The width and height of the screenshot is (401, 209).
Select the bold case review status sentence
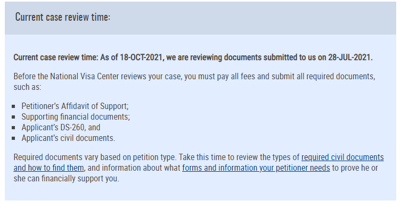pyautogui.click(x=193, y=57)
